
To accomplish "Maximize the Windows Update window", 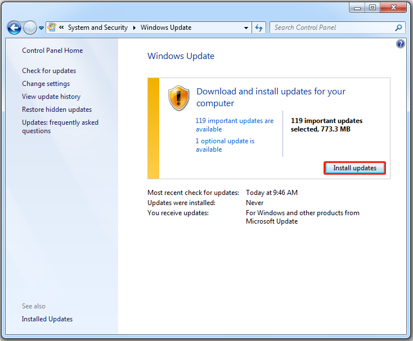I will pyautogui.click(x=372, y=8).
